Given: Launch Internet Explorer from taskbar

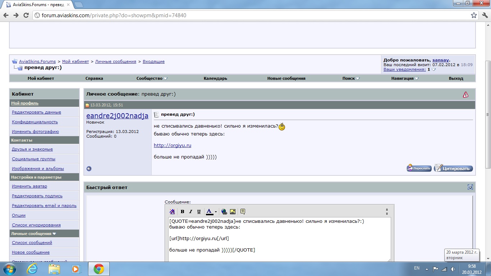Looking at the screenshot, I should coord(32,269).
